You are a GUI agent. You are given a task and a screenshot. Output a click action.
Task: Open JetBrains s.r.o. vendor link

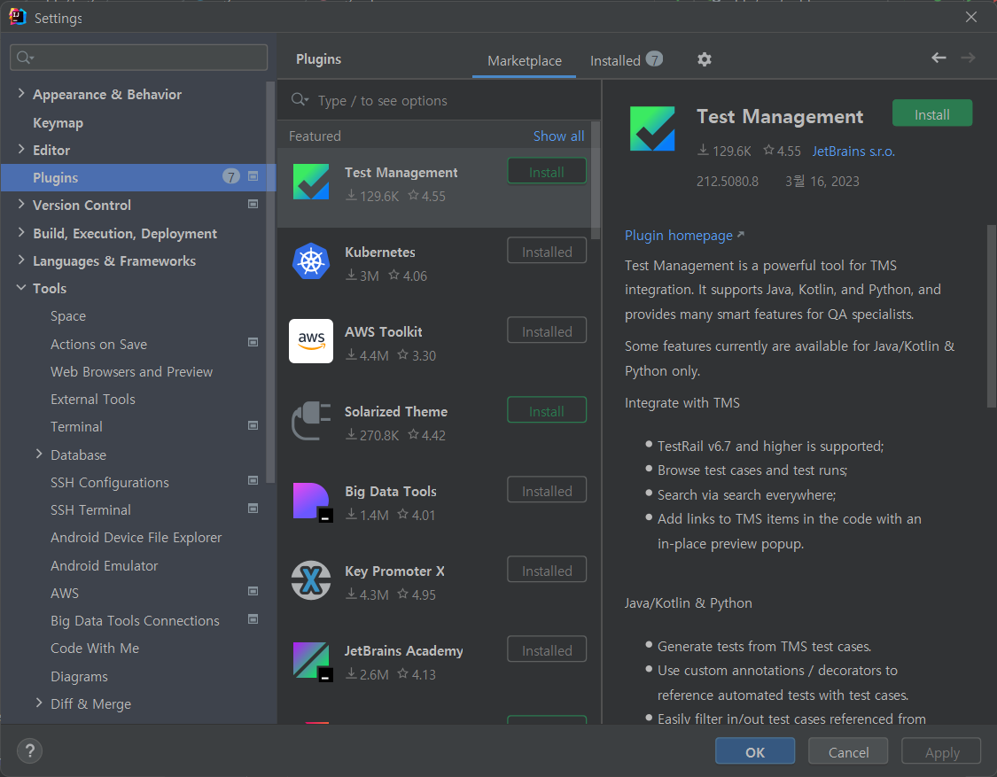pyautogui.click(x=853, y=152)
